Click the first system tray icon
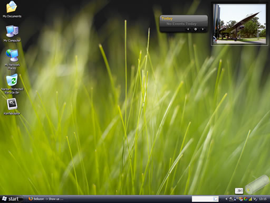The width and height of the screenshot is (270, 203). point(232,199)
